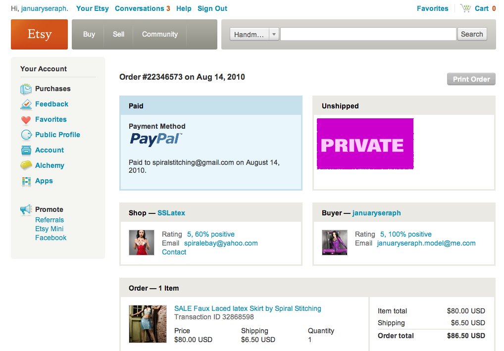504x351 pixels.
Task: Click the Print Order button
Action: (x=471, y=79)
